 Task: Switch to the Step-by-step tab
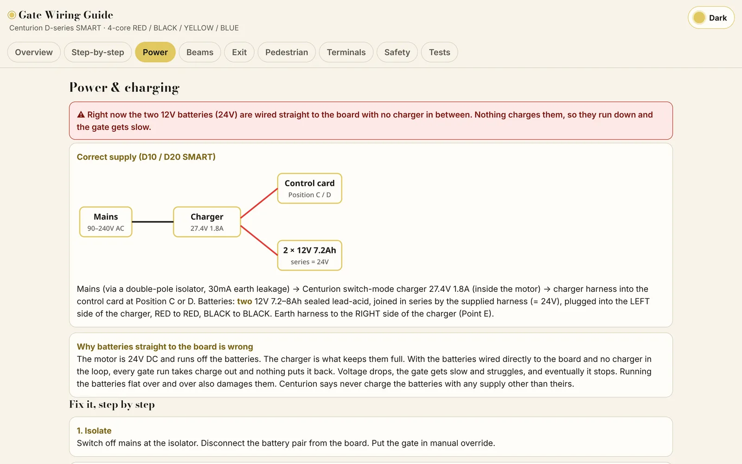[98, 52]
